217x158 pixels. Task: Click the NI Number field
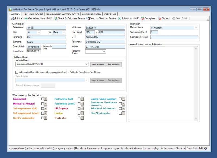[x=105, y=28]
